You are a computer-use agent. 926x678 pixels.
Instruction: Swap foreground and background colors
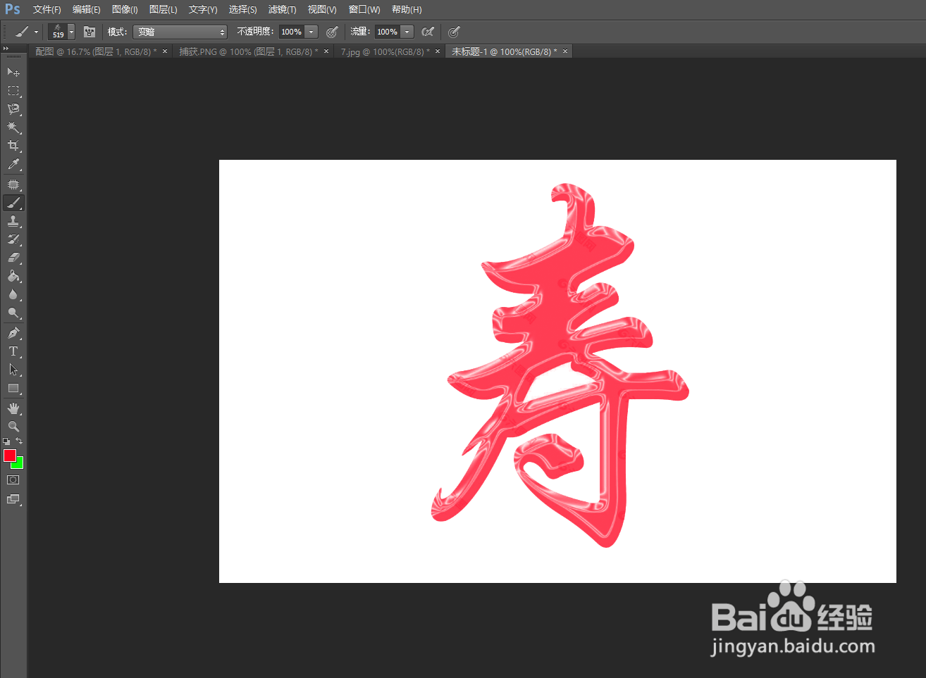point(19,441)
